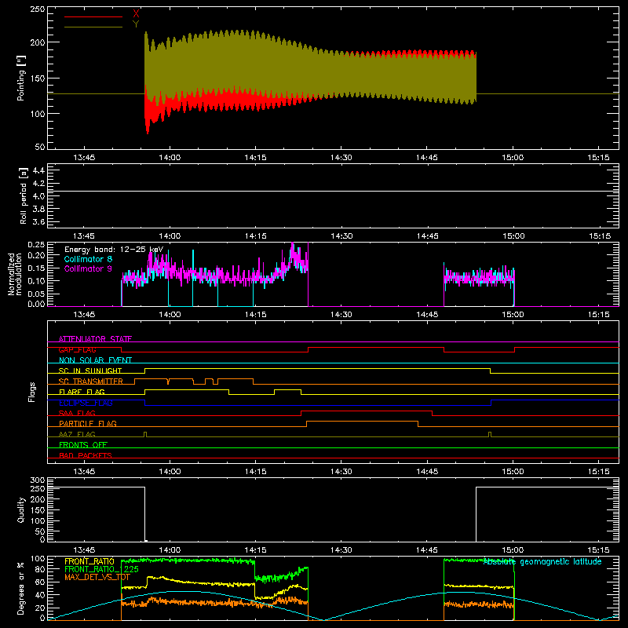Click the GAP_FLAG label
The width and height of the screenshot is (628, 628).
click(x=78, y=349)
